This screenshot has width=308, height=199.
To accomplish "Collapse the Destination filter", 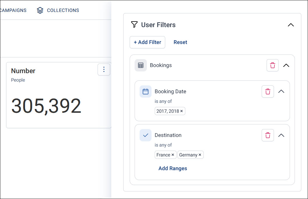I will (x=281, y=135).
